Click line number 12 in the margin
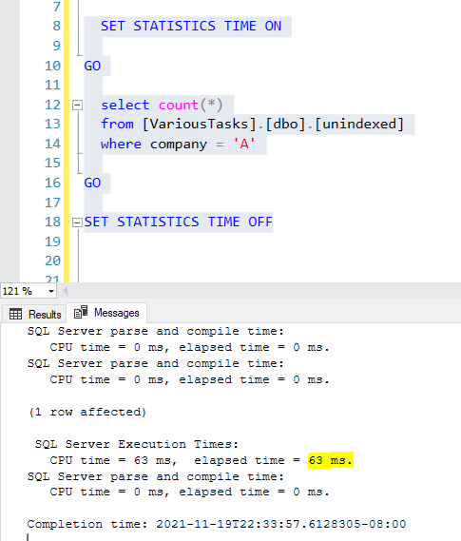The height and width of the screenshot is (541, 461). (52, 105)
